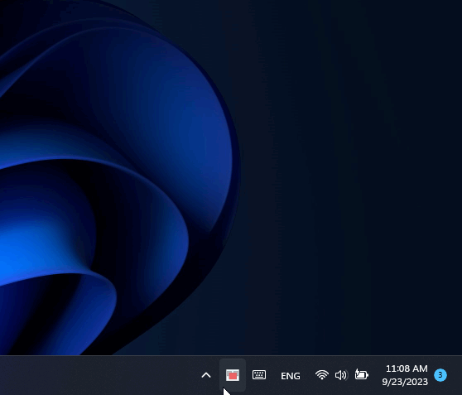
Task: Show overflow tray menu with up arrow
Action: [206, 375]
